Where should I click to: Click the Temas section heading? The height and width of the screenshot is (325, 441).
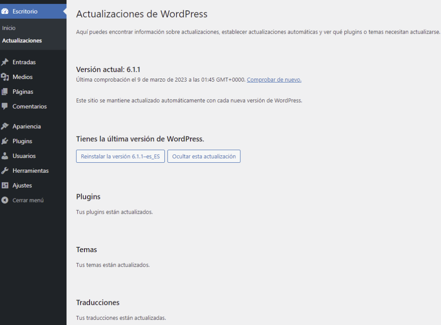pos(87,250)
